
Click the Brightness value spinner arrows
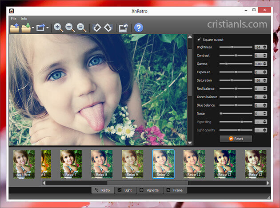click(265, 47)
